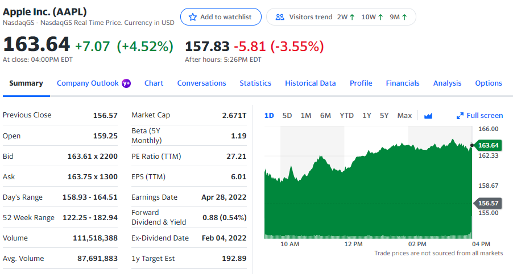Image resolution: width=513 pixels, height=274 pixels.
Task: Click the PE Ratio (TTM) value 27.21
Action: point(236,156)
